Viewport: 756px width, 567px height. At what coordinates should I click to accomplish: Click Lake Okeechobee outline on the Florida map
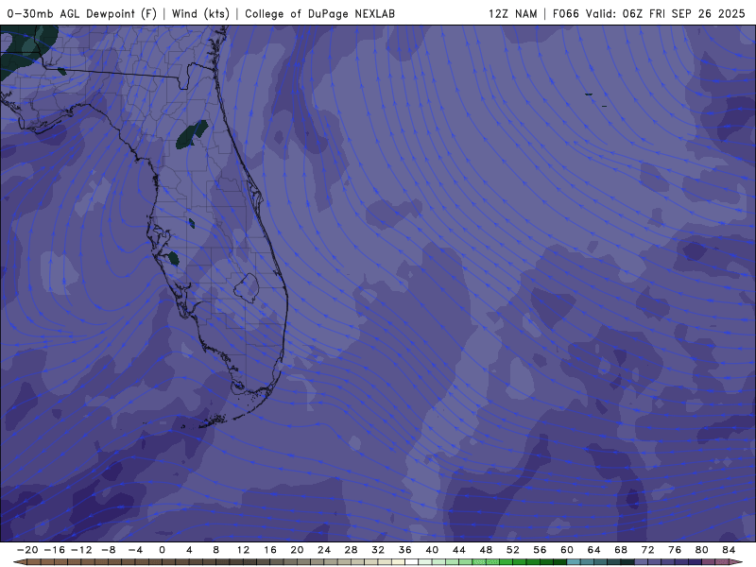(247, 288)
